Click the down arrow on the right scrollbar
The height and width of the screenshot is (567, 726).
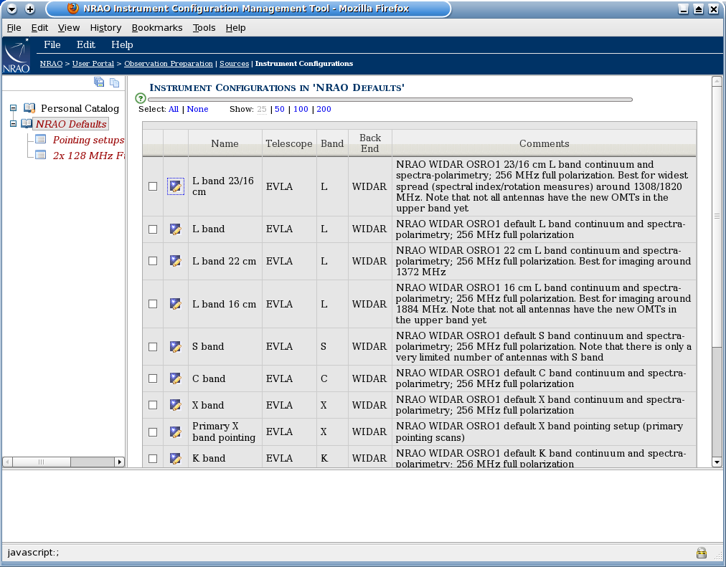(x=717, y=462)
